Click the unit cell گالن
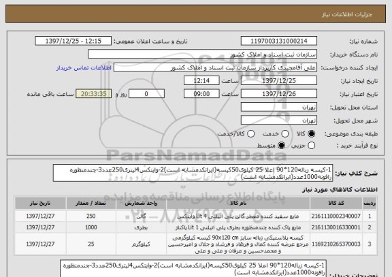The image size is (392, 277). click(x=141, y=216)
